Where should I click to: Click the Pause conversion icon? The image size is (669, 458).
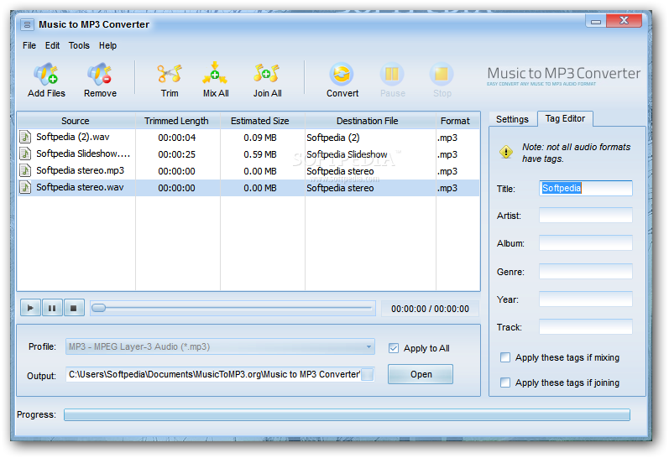[392, 74]
